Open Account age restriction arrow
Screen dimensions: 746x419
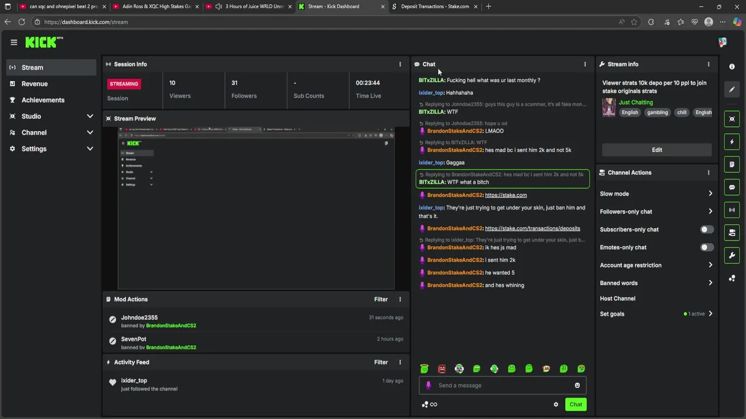coord(710,265)
